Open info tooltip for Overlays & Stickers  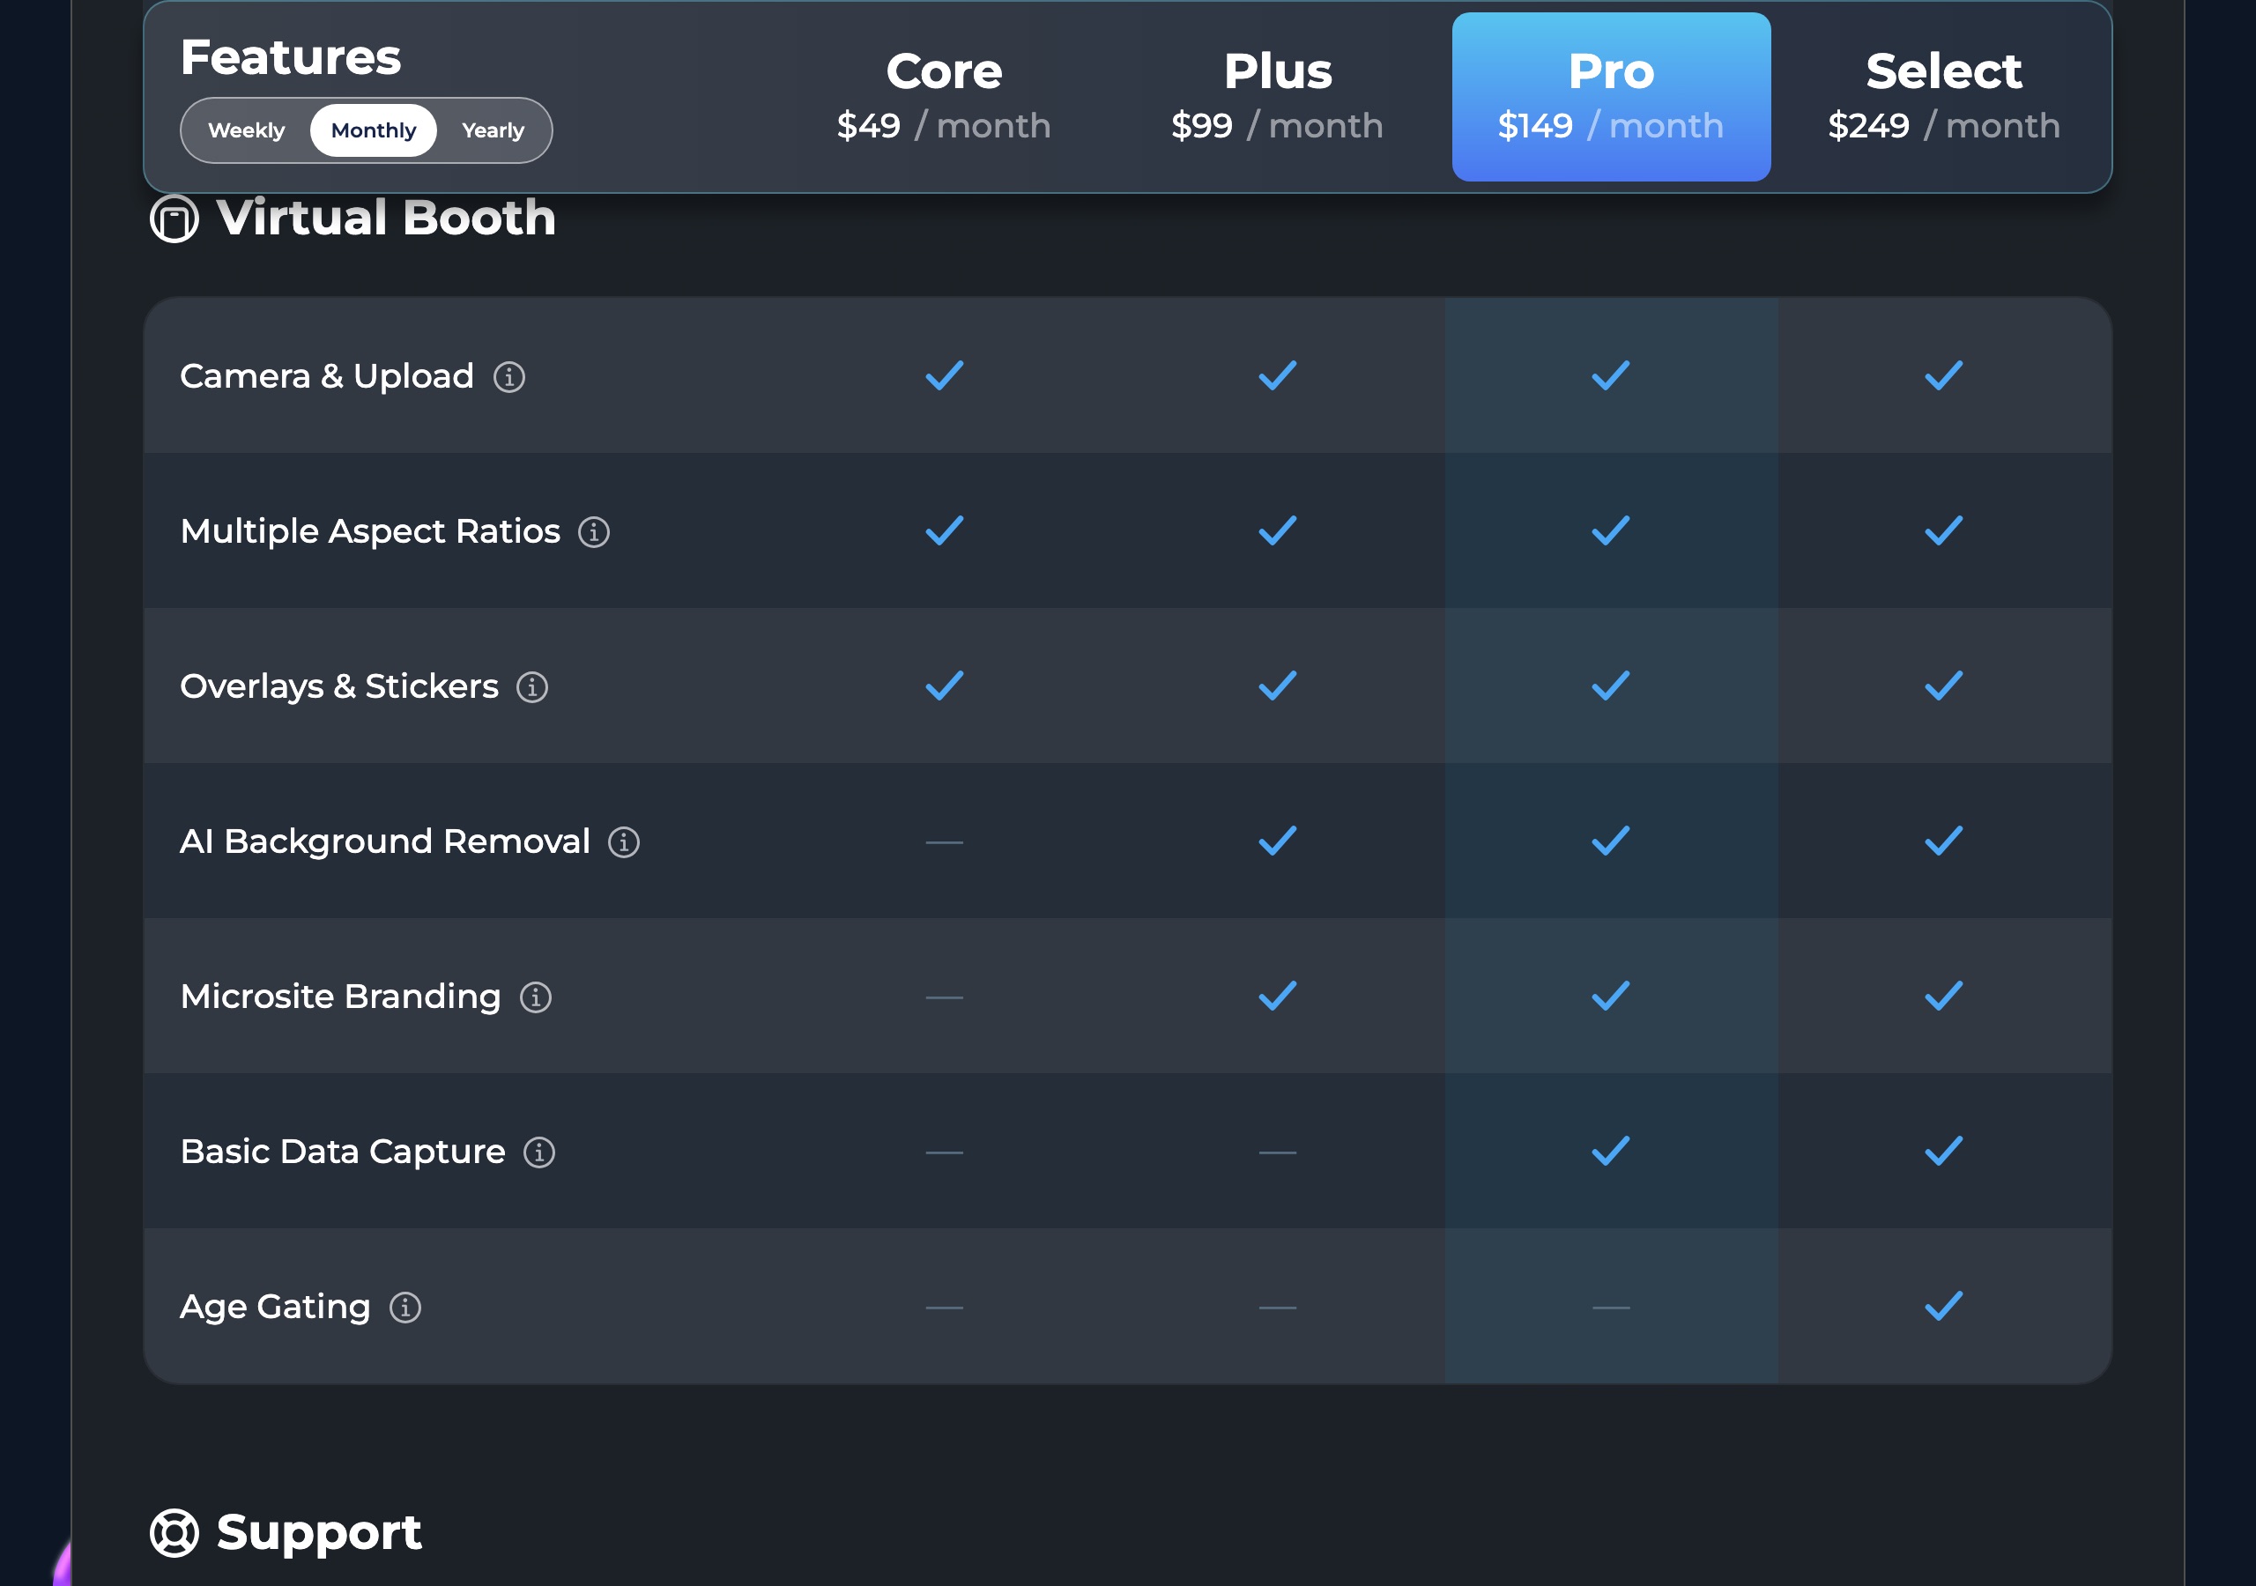click(x=532, y=687)
